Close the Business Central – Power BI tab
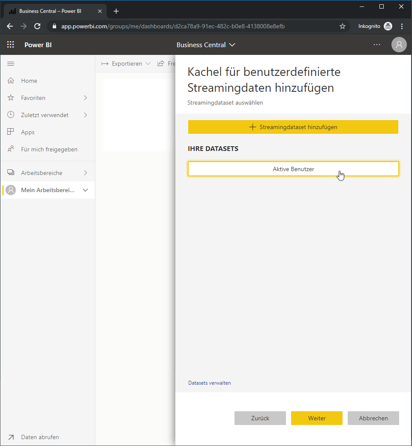 coord(100,11)
